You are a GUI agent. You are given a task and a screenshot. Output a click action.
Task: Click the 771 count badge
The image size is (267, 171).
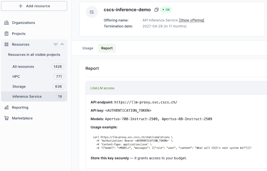pyautogui.click(x=59, y=76)
